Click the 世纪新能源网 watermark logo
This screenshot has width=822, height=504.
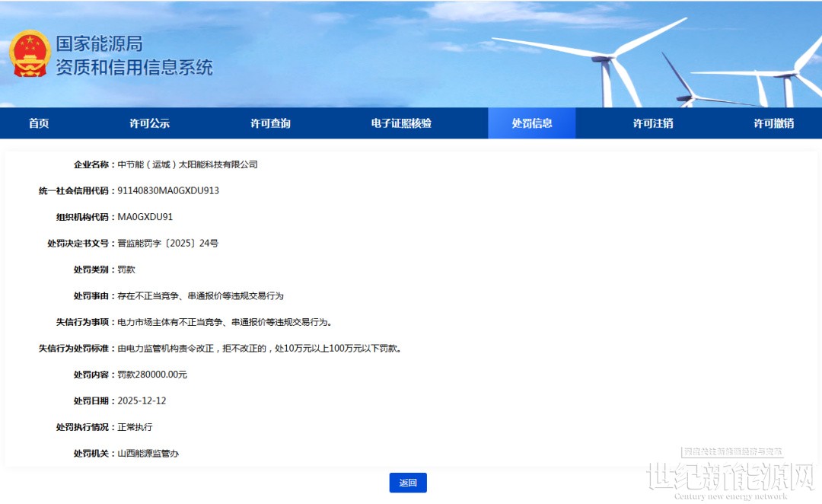[729, 477]
